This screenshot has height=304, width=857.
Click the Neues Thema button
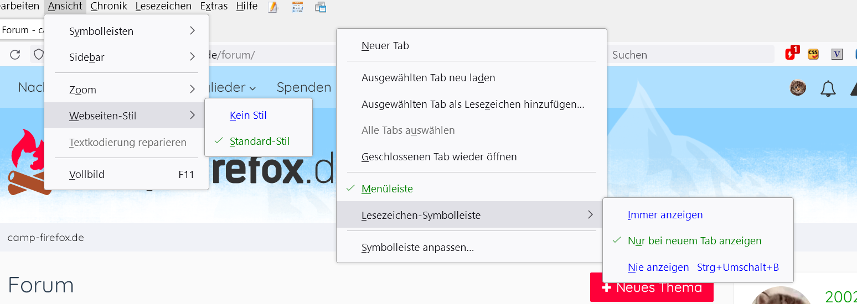(652, 287)
